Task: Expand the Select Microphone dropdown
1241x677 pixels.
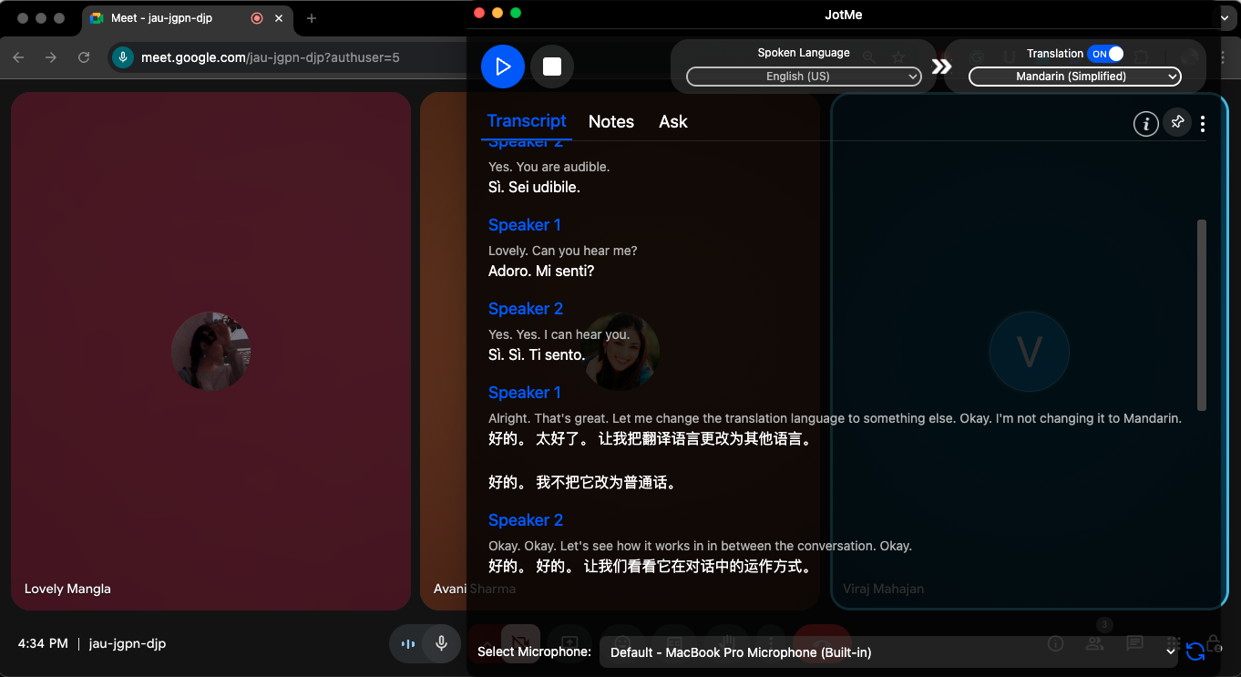Action: [x=889, y=652]
